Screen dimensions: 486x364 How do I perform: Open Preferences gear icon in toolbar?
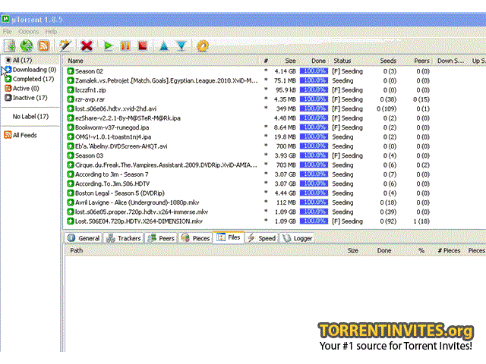203,46
